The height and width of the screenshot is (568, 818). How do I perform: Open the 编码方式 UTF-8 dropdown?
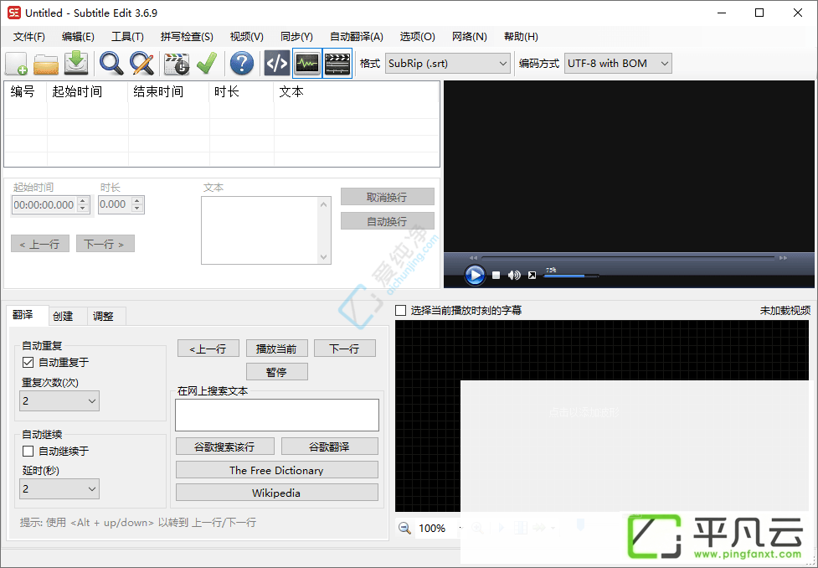pyautogui.click(x=618, y=63)
